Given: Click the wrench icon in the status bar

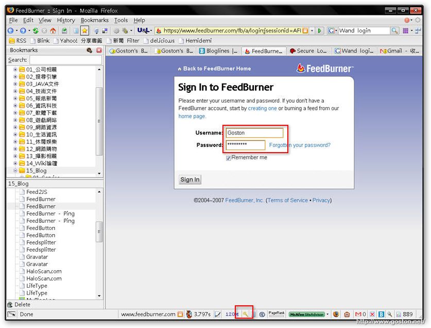Looking at the screenshot, I should (x=389, y=314).
